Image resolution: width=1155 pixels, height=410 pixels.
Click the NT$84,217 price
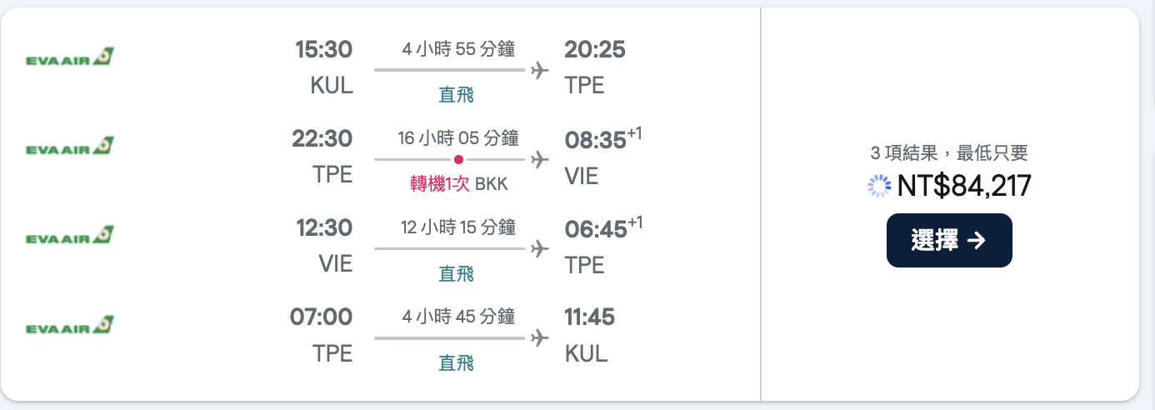tap(964, 186)
